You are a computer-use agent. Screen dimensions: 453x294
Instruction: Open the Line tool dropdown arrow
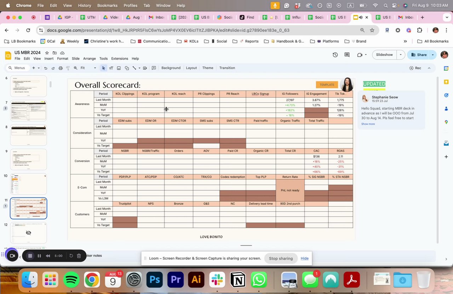(x=139, y=68)
